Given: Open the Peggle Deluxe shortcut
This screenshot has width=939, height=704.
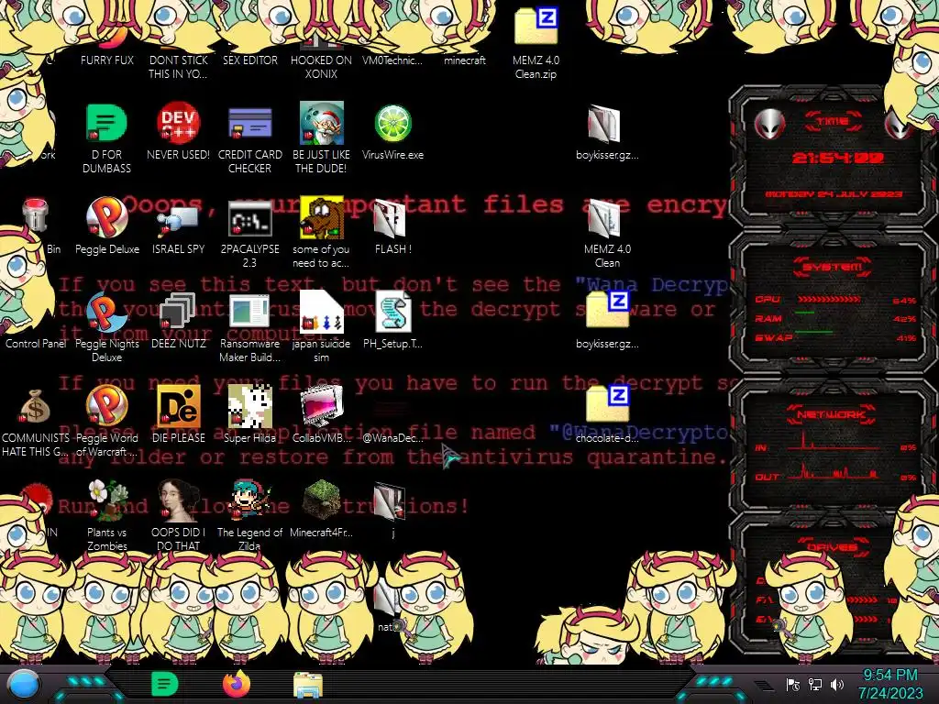Looking at the screenshot, I should pos(107,225).
